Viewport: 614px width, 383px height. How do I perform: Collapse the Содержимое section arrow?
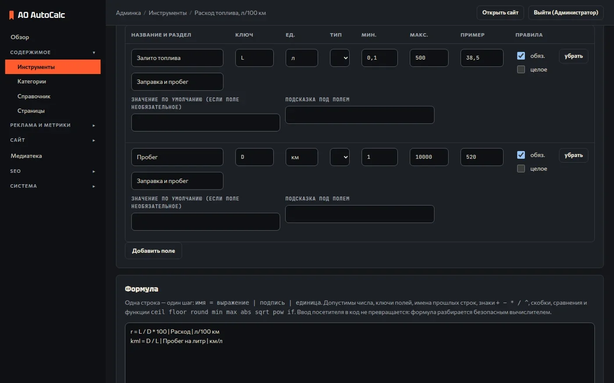(x=94, y=53)
